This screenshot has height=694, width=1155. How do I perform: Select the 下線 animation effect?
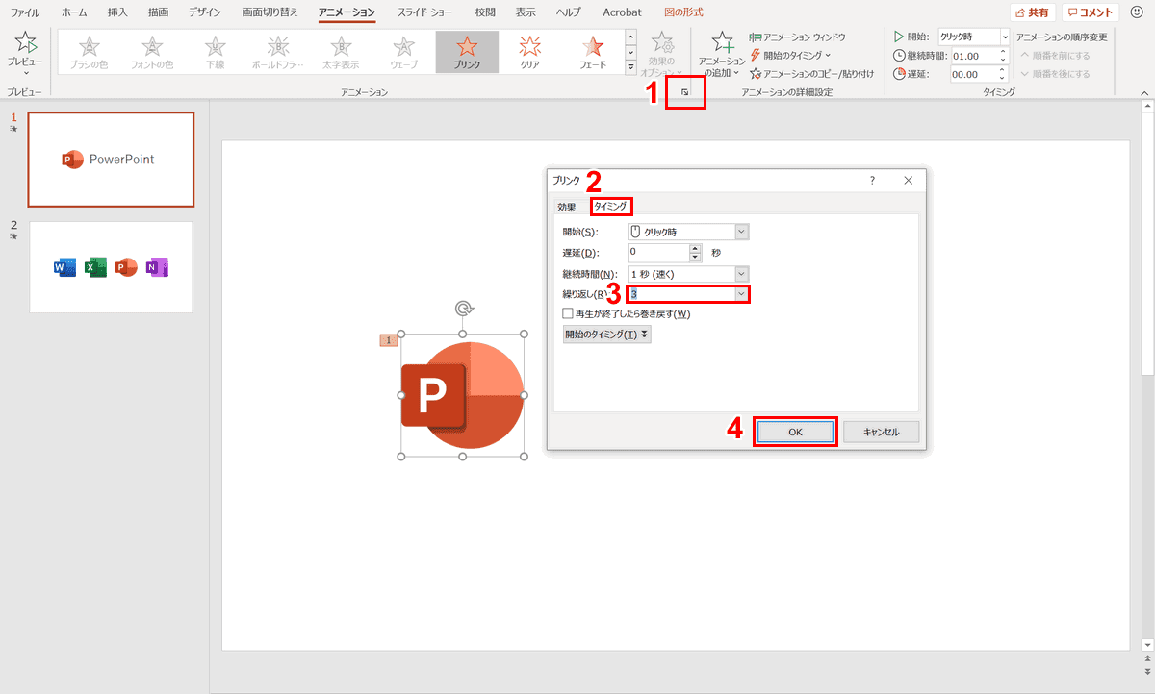point(215,52)
